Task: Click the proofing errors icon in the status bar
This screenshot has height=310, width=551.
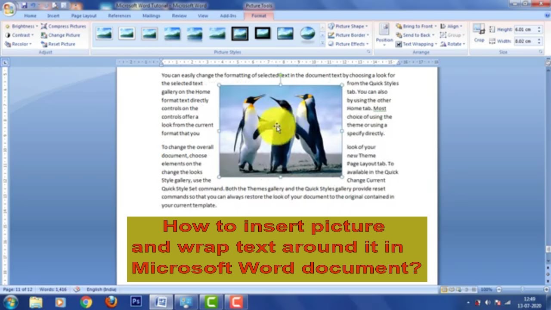Action: pyautogui.click(x=77, y=289)
